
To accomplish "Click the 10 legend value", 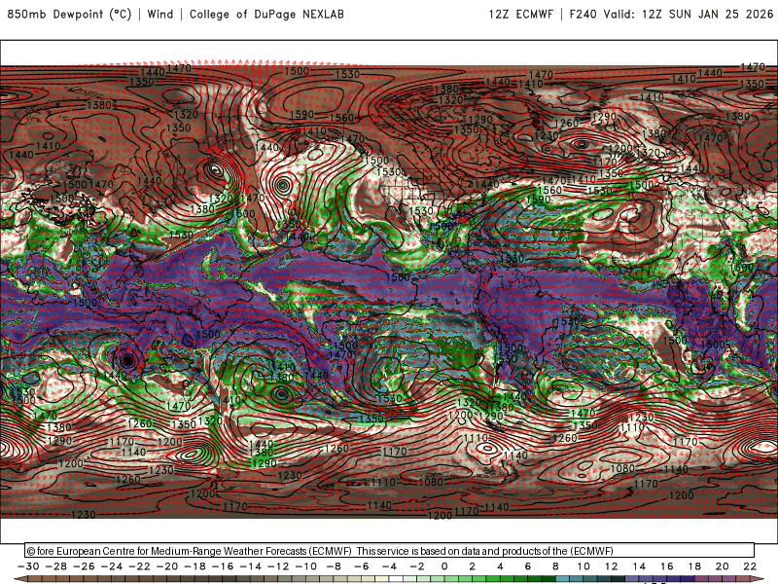I will tap(583, 566).
